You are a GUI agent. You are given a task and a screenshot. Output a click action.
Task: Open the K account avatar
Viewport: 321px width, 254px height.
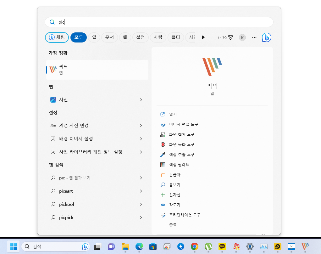pos(242,37)
